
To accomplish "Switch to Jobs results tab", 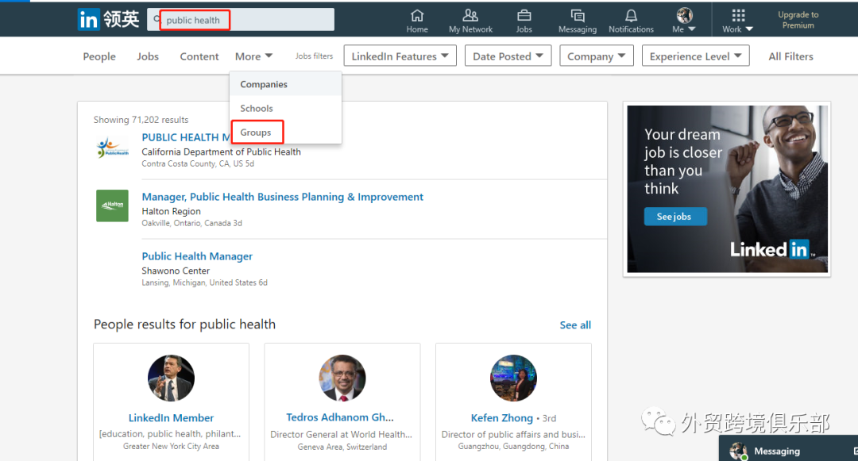I will pos(148,56).
